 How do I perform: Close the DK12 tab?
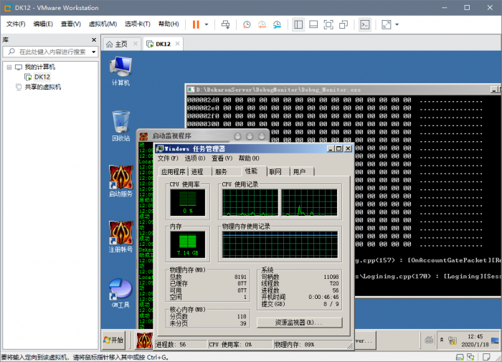[177, 44]
